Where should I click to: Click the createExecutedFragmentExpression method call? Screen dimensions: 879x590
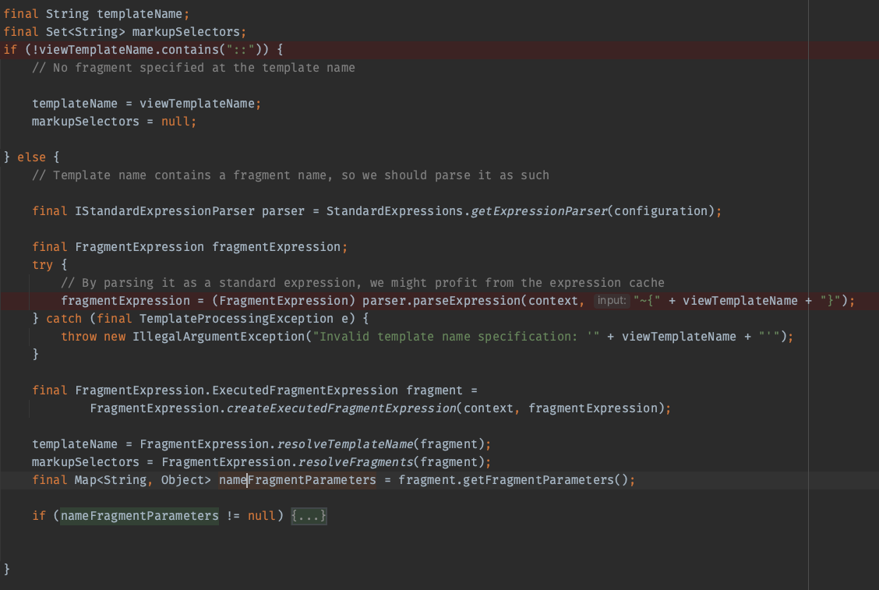341,408
